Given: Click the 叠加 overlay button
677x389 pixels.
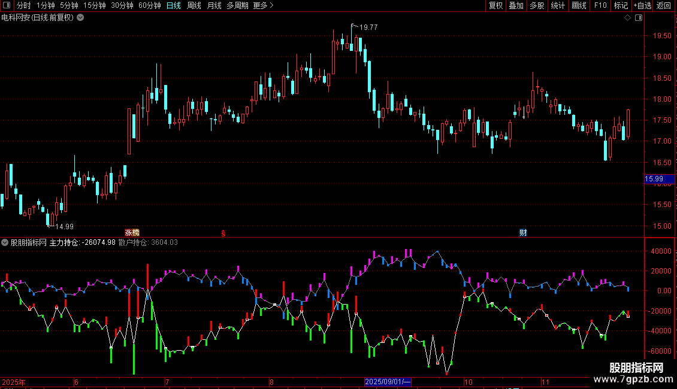Looking at the screenshot, I should pos(516,5).
